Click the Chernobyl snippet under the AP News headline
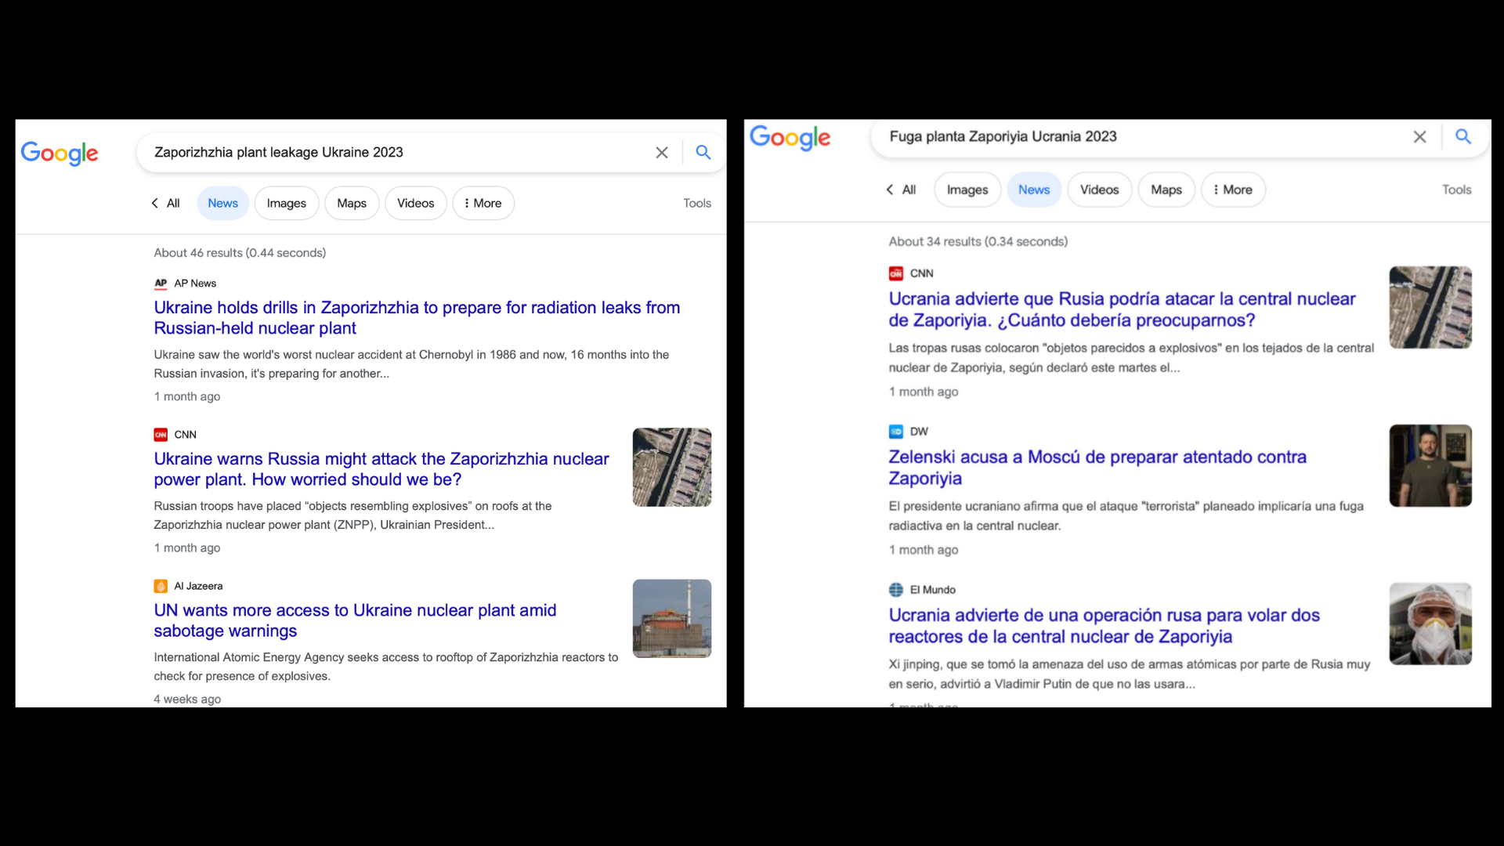The height and width of the screenshot is (846, 1504). click(x=411, y=364)
